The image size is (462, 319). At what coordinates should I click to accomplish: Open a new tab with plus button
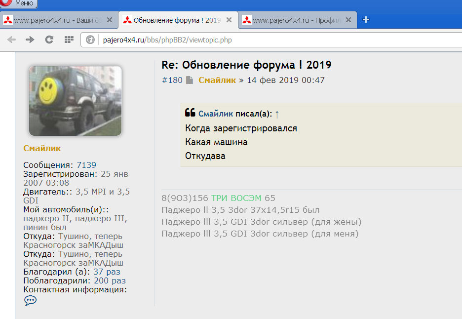[x=366, y=20]
